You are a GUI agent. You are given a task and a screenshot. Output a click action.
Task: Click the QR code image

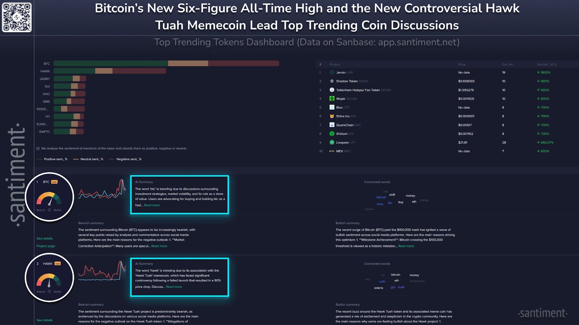point(17,17)
